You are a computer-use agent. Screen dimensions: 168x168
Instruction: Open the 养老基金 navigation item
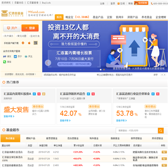(147, 17)
